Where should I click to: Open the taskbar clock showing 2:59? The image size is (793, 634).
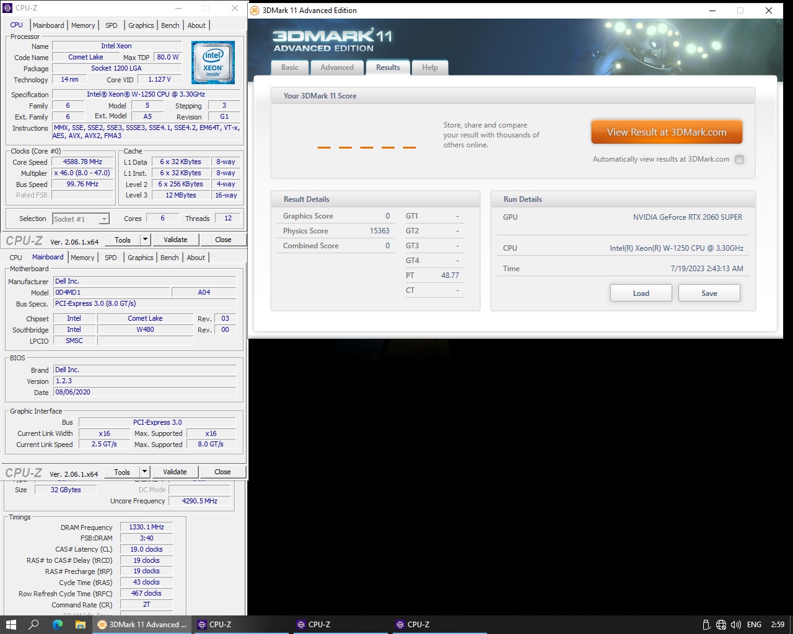(x=778, y=625)
